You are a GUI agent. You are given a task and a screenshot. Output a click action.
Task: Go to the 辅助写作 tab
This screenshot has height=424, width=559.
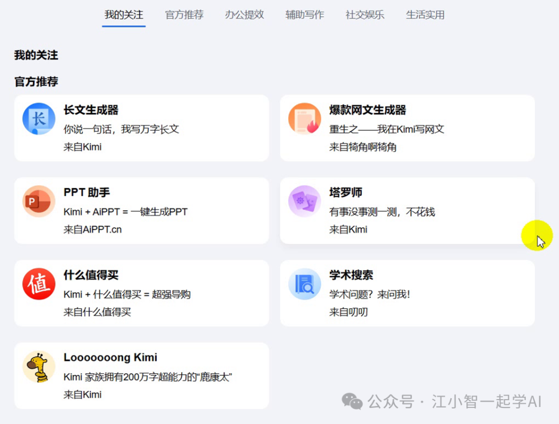click(x=305, y=15)
